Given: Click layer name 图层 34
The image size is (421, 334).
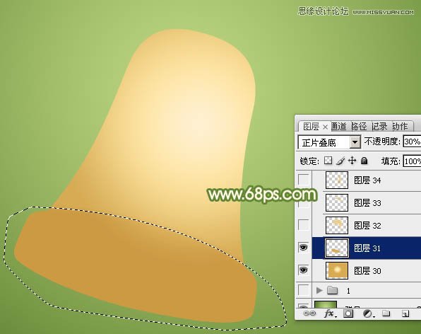Looking at the screenshot, I should click(x=367, y=180).
